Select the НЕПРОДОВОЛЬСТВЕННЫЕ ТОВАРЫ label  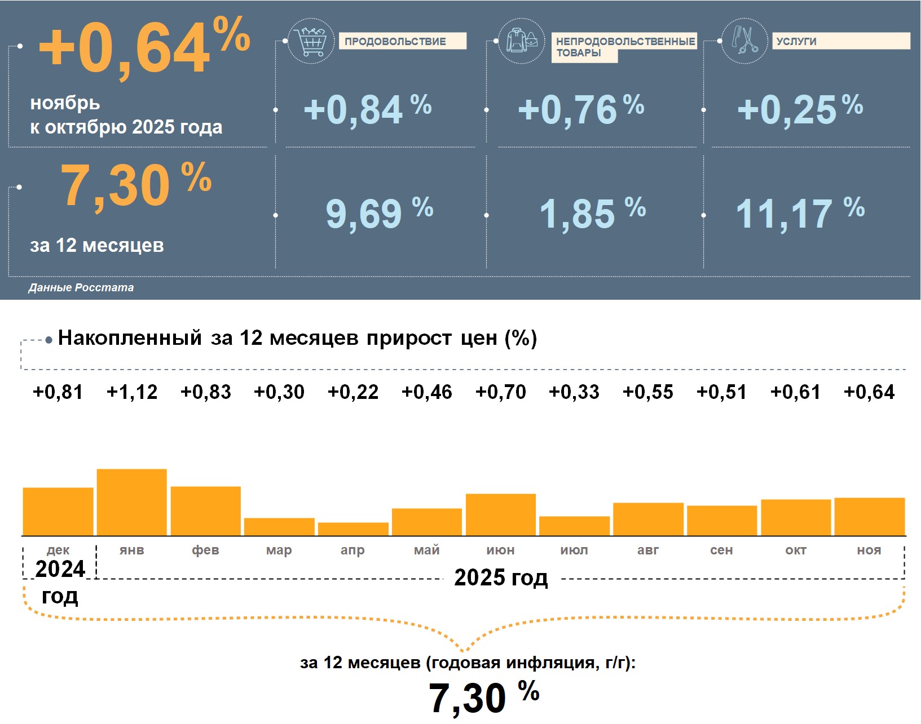(624, 47)
